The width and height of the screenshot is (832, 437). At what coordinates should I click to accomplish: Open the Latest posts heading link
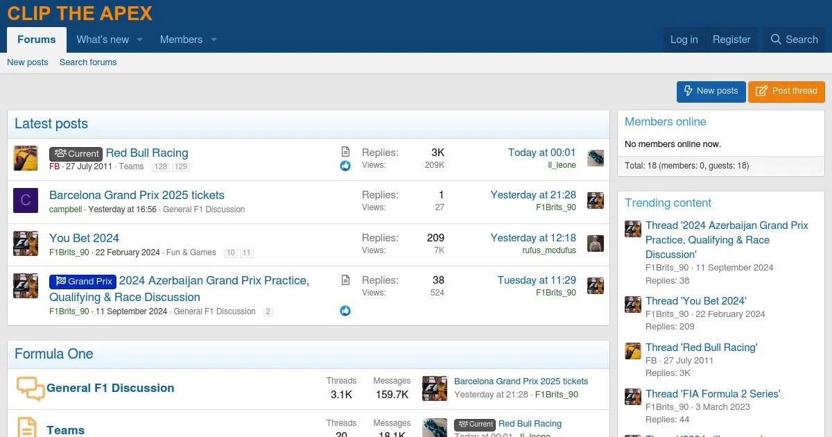[51, 124]
